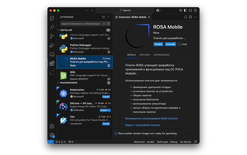Click the Rosa publisher name
Image resolution: width=247 pixels, height=155 pixels.
(156, 33)
